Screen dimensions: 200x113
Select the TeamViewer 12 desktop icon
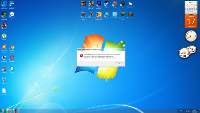(x=12, y=16)
